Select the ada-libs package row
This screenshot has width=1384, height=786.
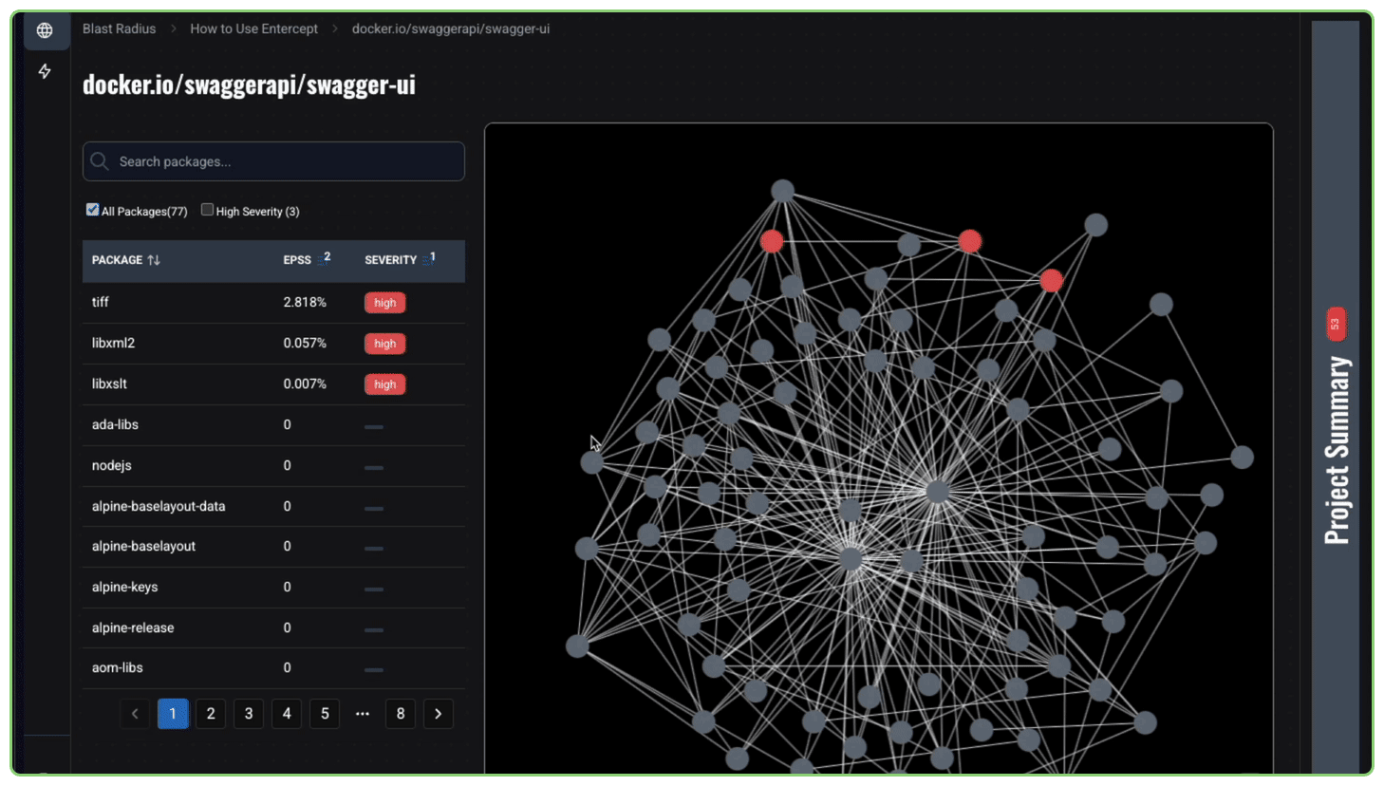(x=273, y=425)
